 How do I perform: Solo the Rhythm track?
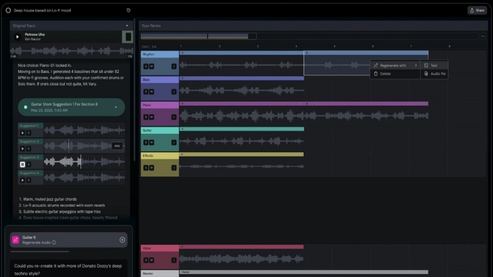click(145, 65)
